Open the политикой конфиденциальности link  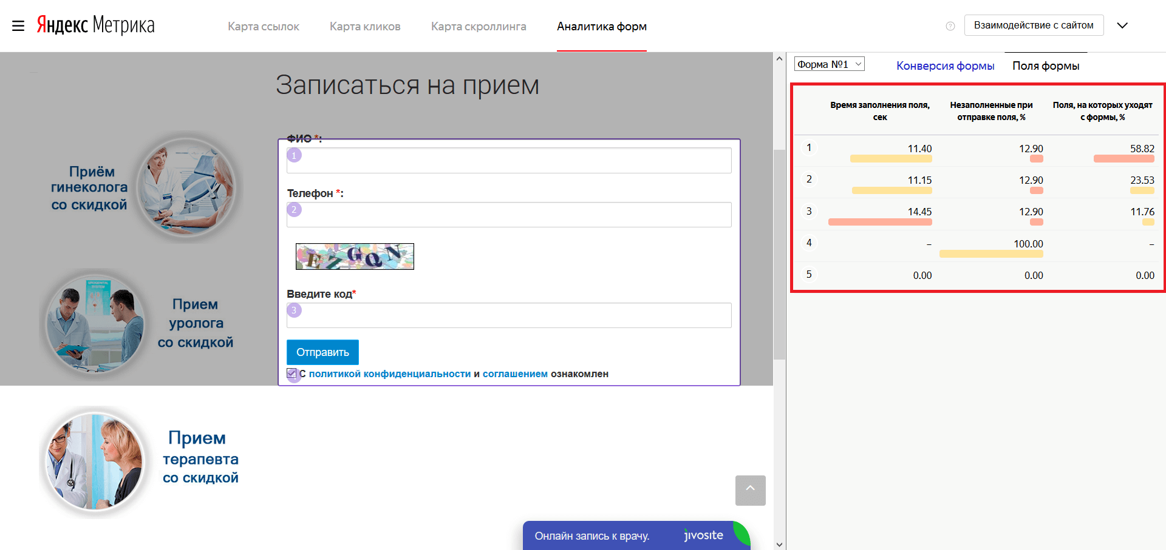click(x=389, y=374)
